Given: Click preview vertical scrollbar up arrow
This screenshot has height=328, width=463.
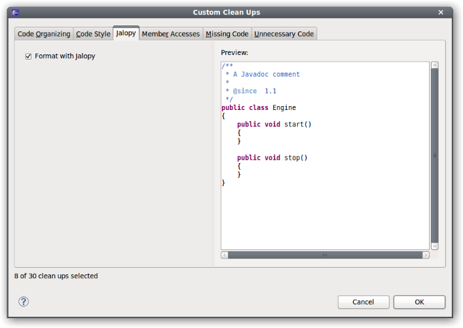Looking at the screenshot, I should [434, 65].
